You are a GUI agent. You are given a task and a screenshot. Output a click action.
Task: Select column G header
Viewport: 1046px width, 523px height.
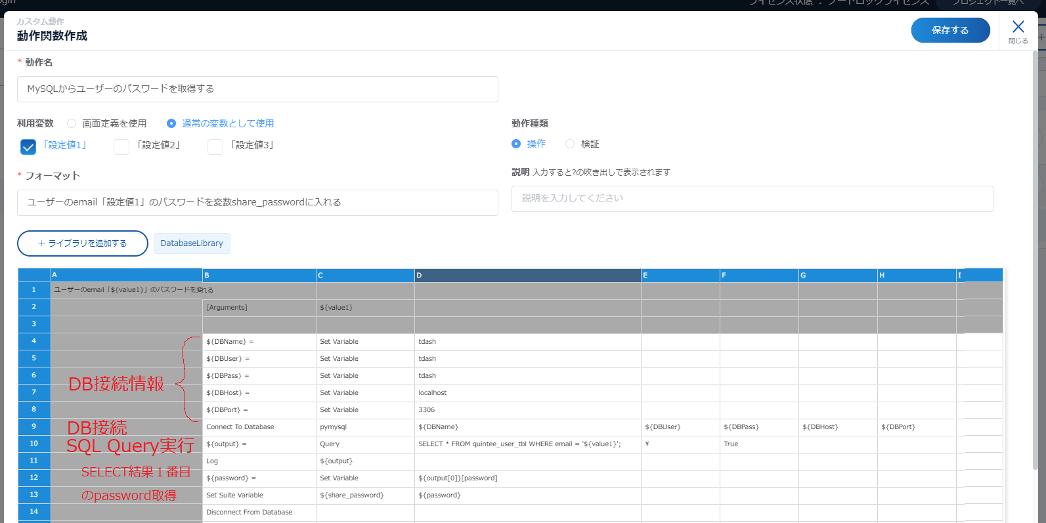pos(839,275)
